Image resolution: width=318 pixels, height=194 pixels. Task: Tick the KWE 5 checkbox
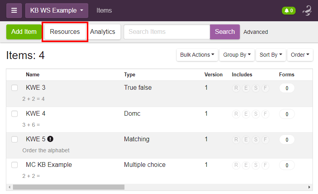(x=15, y=139)
